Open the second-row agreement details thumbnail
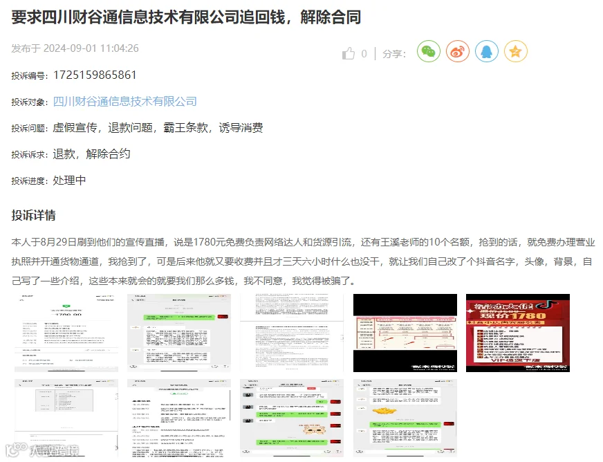 coord(179,418)
